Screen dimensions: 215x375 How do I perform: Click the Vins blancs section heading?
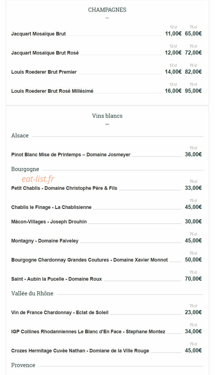pos(107,116)
